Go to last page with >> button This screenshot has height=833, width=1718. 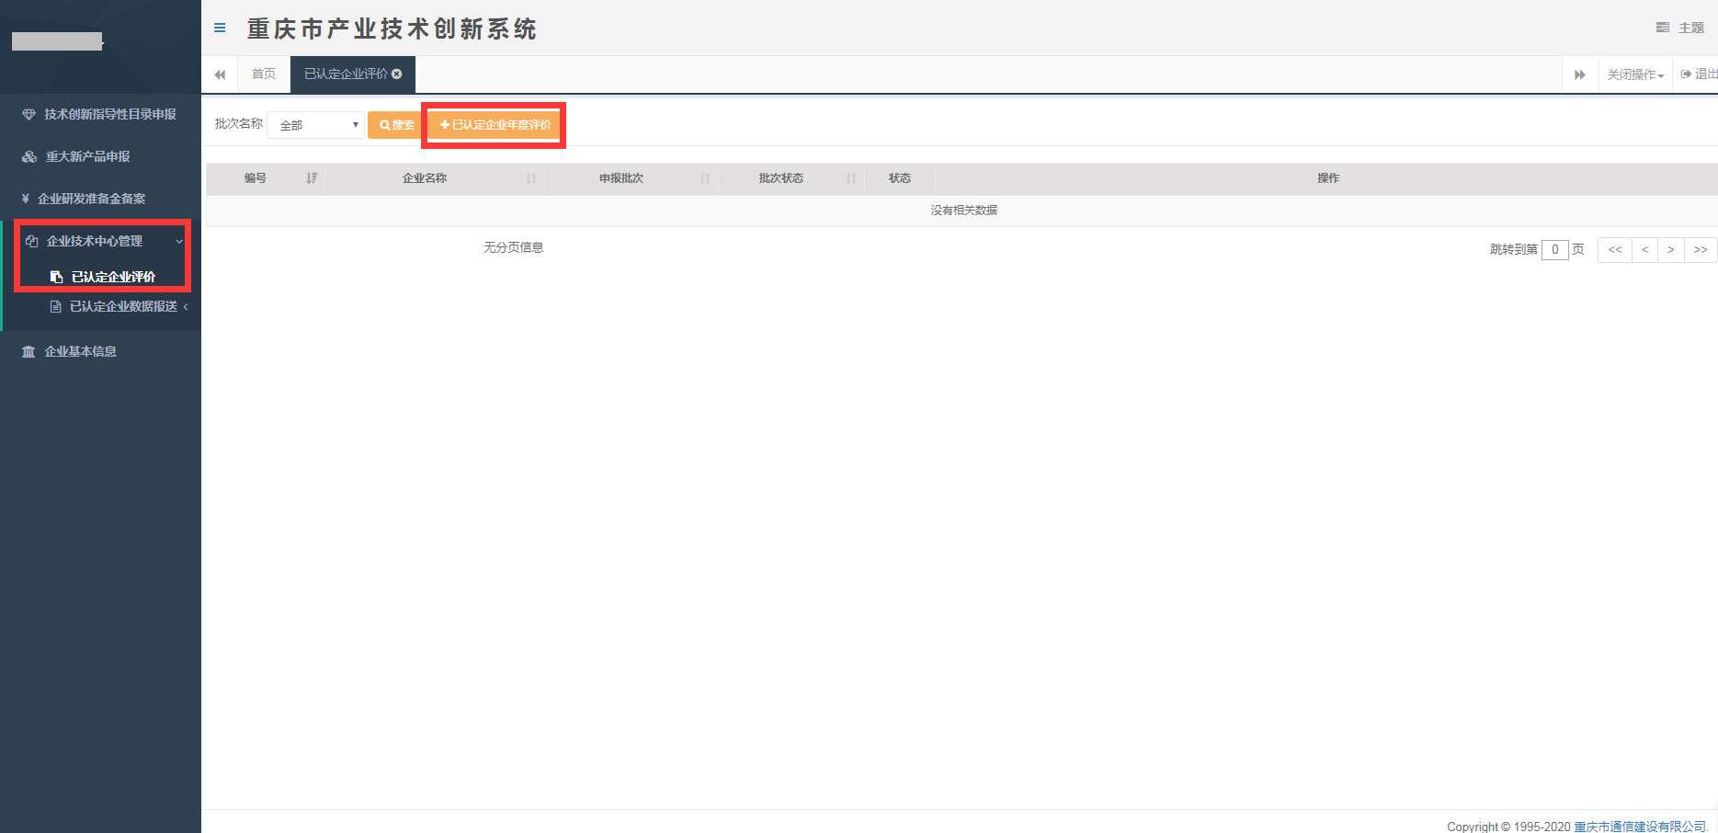(x=1701, y=250)
